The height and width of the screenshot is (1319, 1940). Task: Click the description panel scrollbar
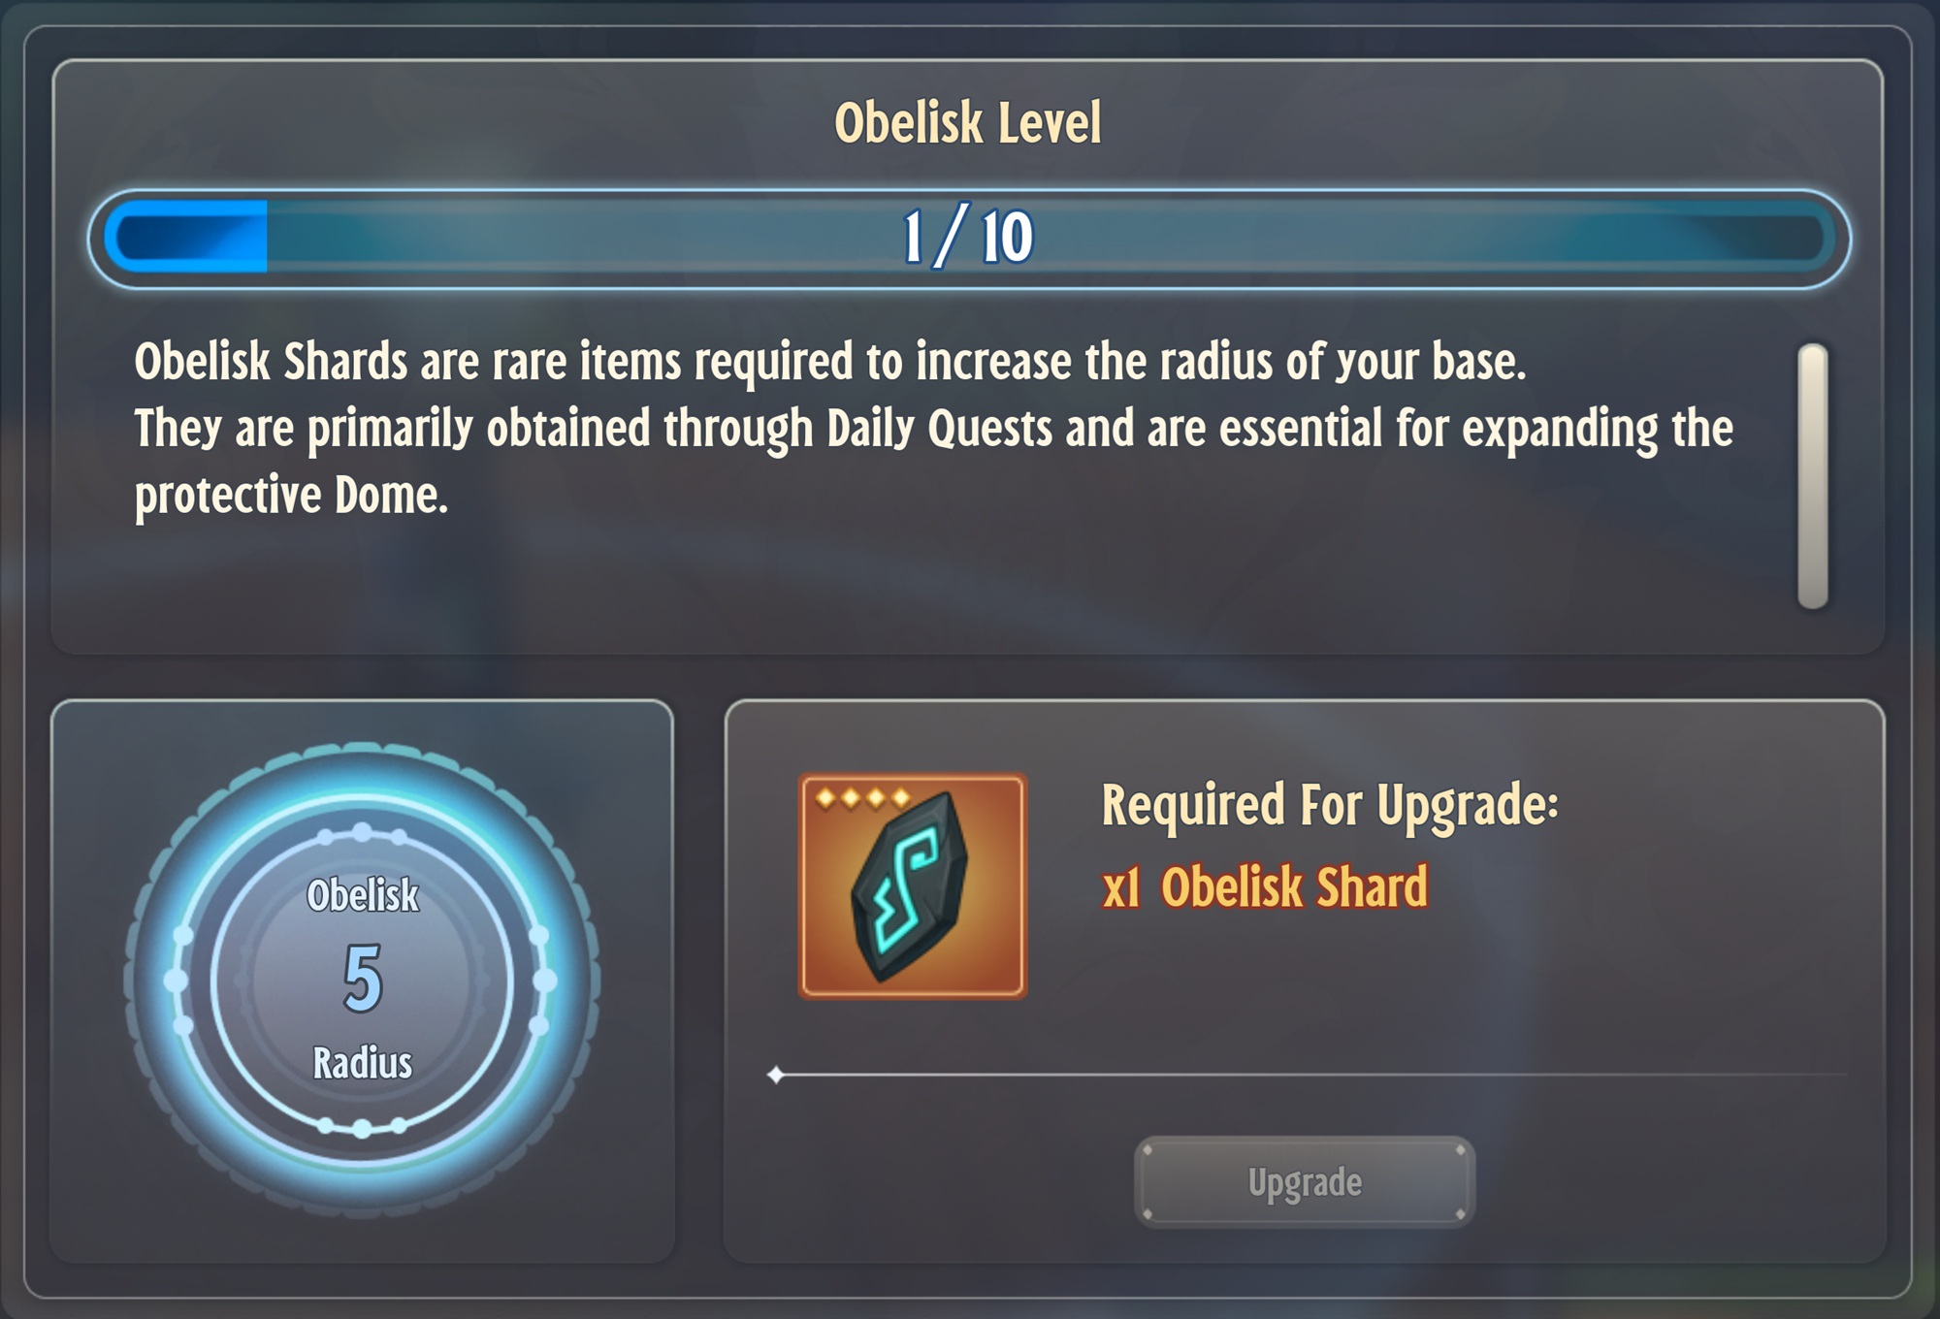click(1812, 475)
